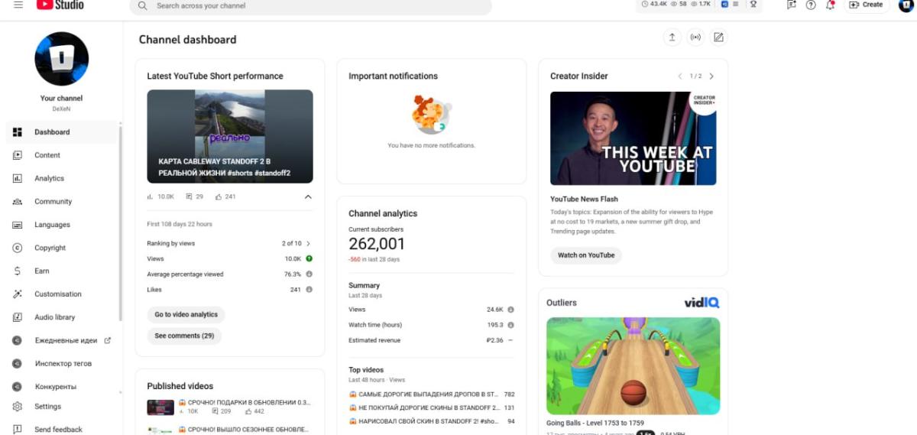Open Languages in the sidebar

pos(62,225)
